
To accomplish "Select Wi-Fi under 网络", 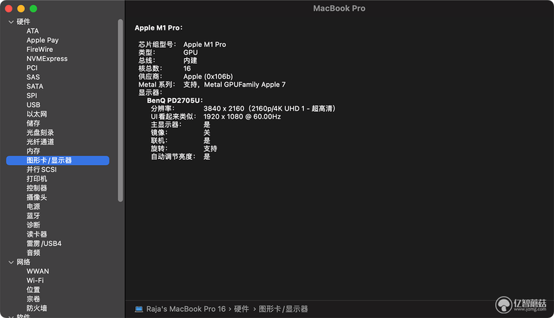I will [x=35, y=281].
